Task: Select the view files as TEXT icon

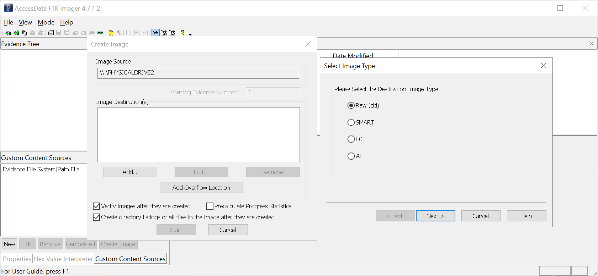Action: [164, 33]
